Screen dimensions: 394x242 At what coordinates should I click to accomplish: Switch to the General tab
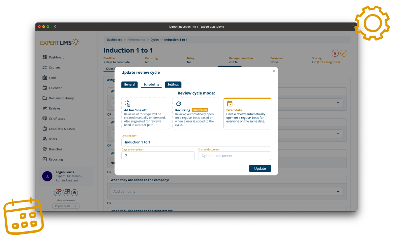coord(129,85)
